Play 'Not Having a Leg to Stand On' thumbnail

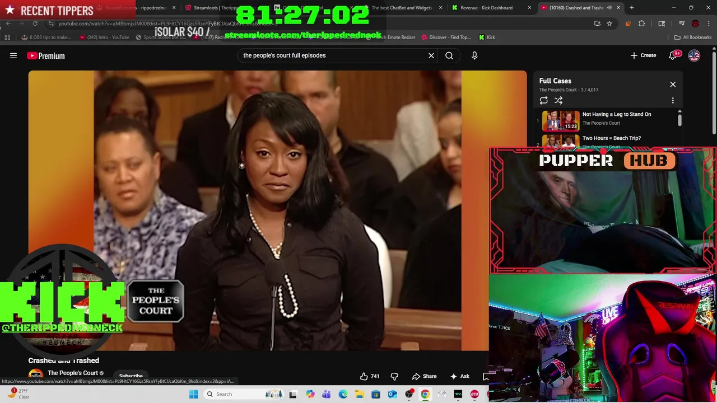[561, 121]
